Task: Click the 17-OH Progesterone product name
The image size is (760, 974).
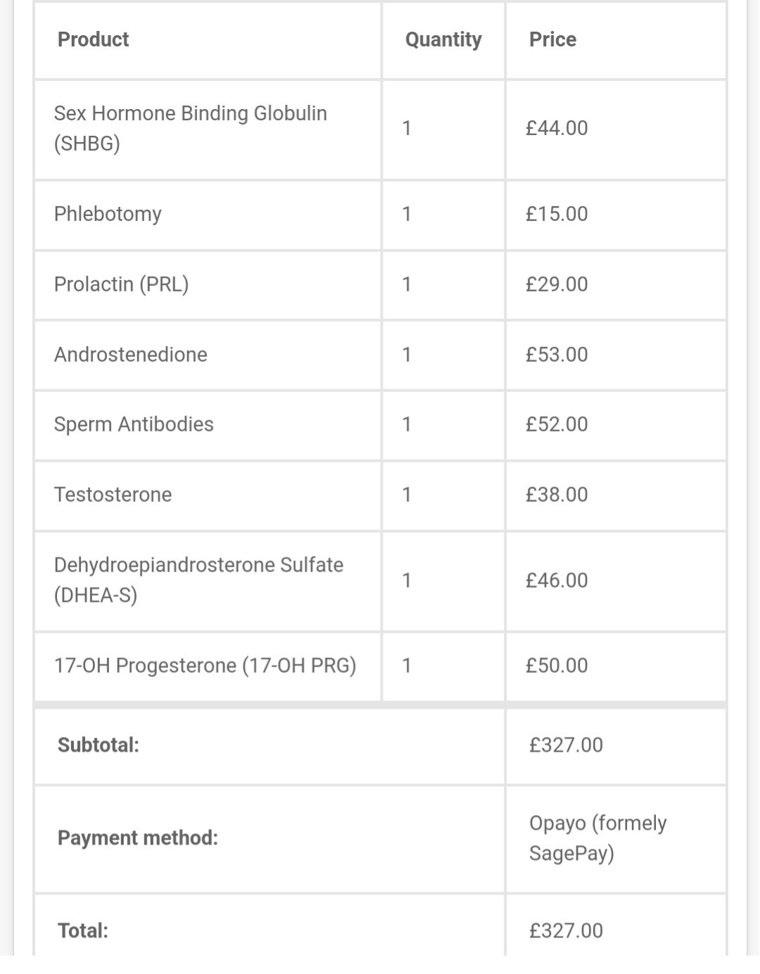Action: 205,666
